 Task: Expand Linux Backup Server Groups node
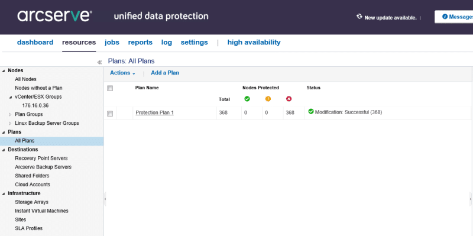pos(10,123)
